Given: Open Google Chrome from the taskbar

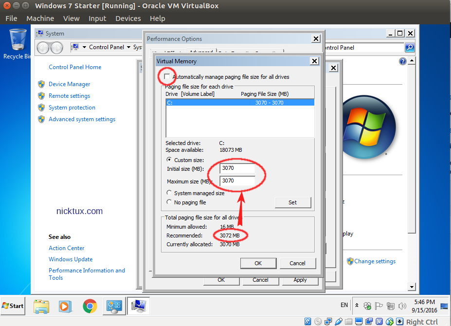Looking at the screenshot, I should [90, 306].
